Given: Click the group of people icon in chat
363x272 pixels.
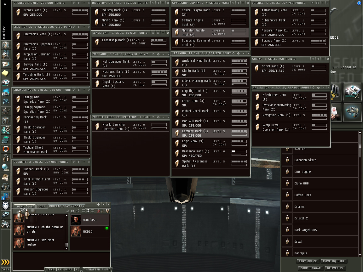Looking at the screenshot, I should click(x=107, y=211).
